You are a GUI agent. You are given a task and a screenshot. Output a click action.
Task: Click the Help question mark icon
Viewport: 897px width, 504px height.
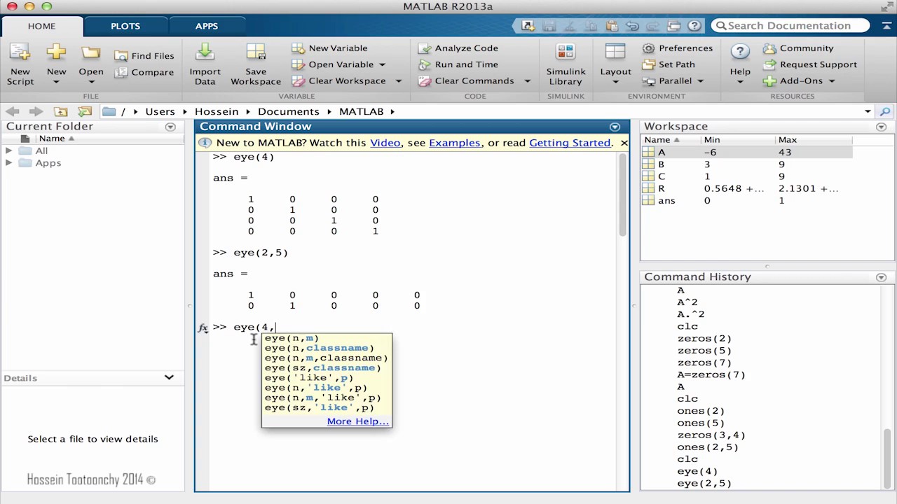[740, 52]
